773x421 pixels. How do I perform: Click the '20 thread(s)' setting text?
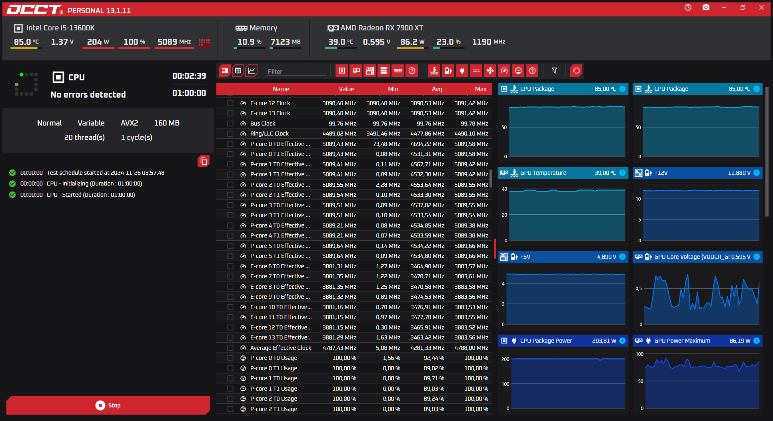(x=84, y=138)
